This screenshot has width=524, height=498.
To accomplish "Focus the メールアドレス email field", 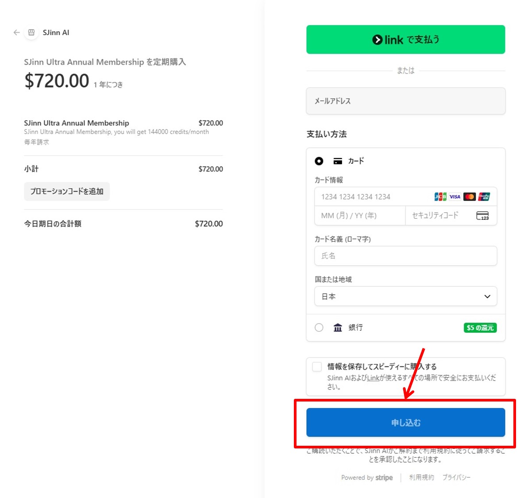I will (405, 101).
